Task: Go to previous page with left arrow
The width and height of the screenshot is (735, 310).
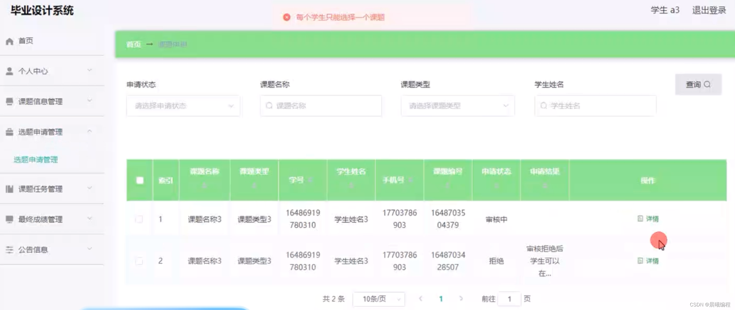Action: pos(420,299)
